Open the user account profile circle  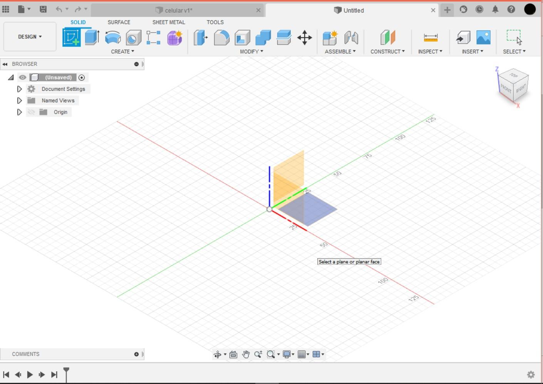pos(530,9)
